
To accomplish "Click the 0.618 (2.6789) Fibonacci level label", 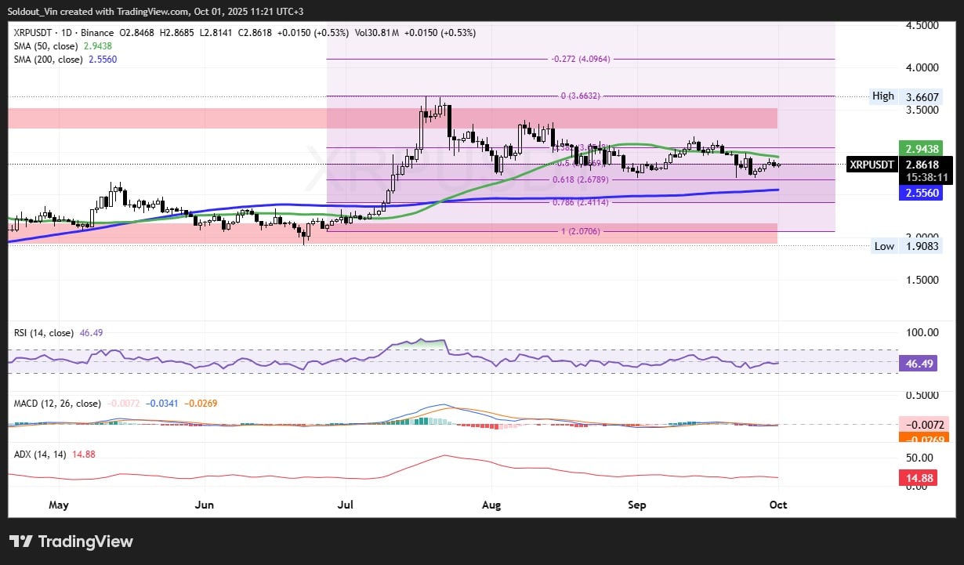I will 580,180.
